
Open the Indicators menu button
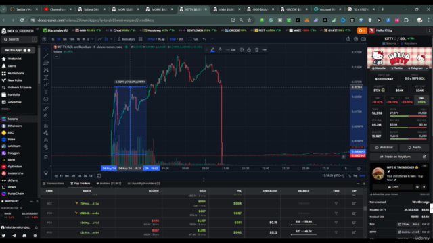127,39
